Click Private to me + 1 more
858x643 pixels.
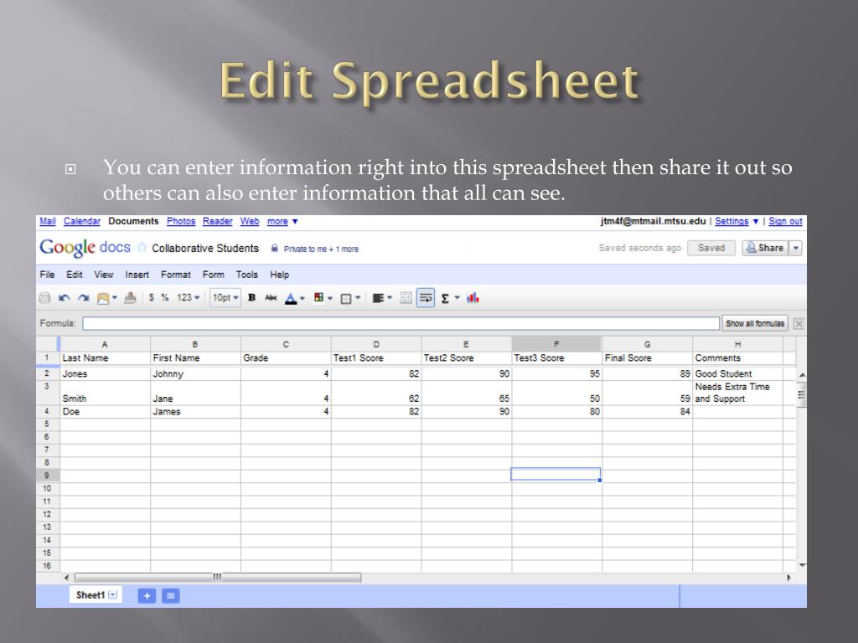coord(321,249)
